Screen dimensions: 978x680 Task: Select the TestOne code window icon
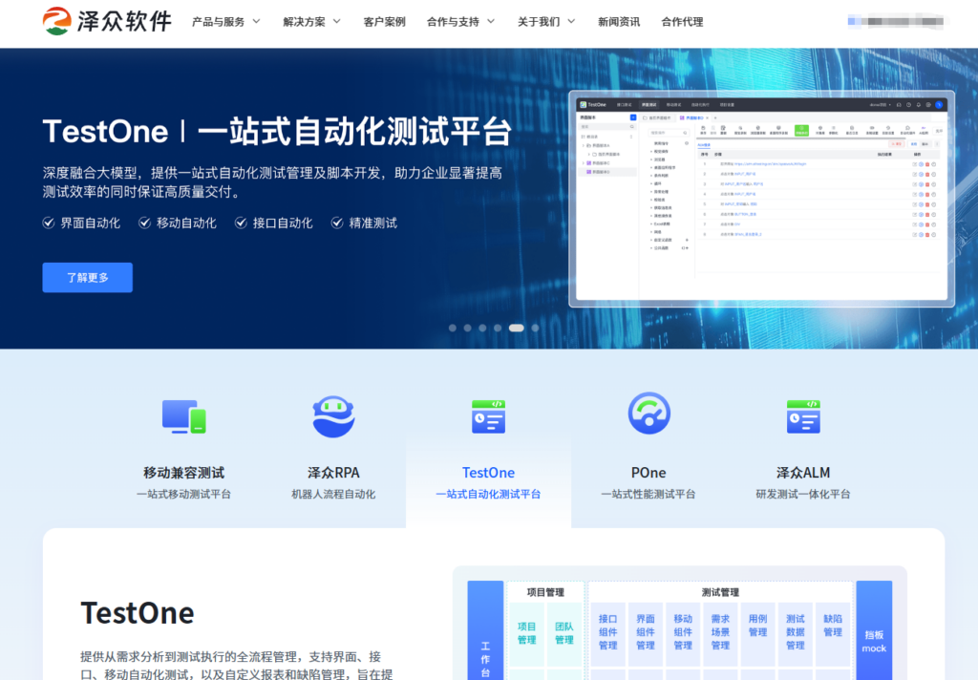[488, 415]
